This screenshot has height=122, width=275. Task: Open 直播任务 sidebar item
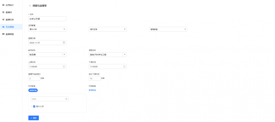click(x=10, y=20)
